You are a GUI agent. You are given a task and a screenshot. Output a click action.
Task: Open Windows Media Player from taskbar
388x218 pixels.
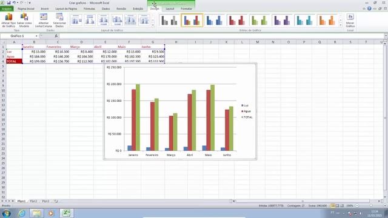pyautogui.click(x=51, y=213)
